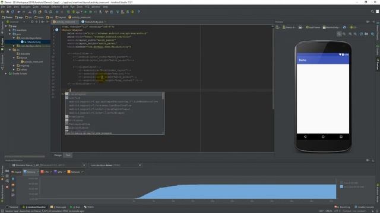This screenshot has width=380, height=213.
Task: Collapse the app module tree node
Action: (x=6, y=26)
